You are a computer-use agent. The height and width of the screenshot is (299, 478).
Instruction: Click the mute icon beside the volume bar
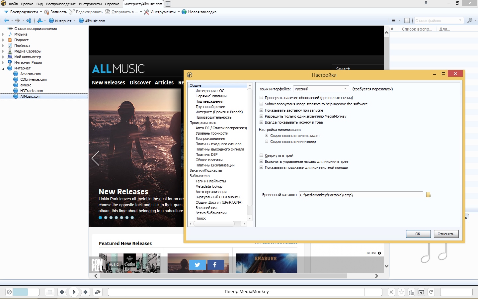[9, 292]
